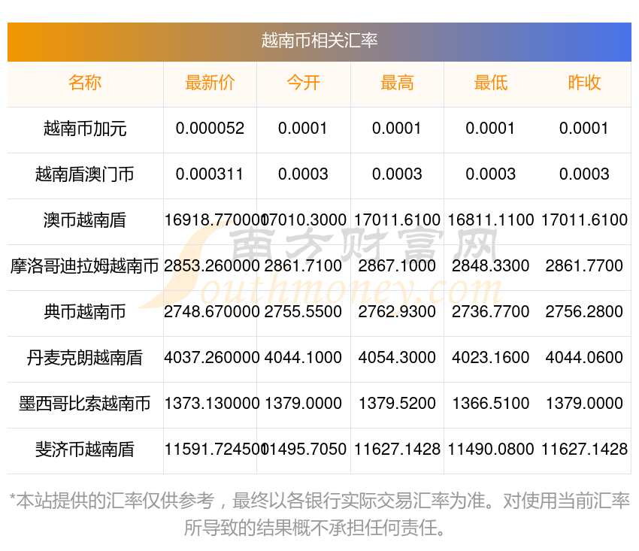The height and width of the screenshot is (551, 639).
Task: Select the 最高 column header
Action: click(397, 83)
